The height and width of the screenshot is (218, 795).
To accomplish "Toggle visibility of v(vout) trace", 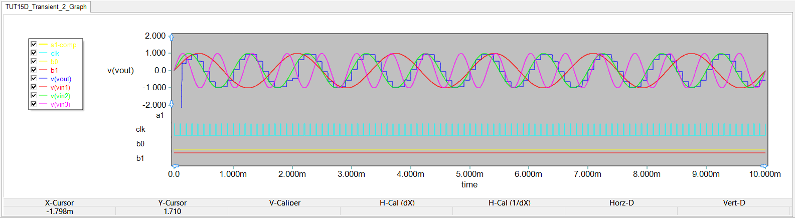I will click(34, 79).
